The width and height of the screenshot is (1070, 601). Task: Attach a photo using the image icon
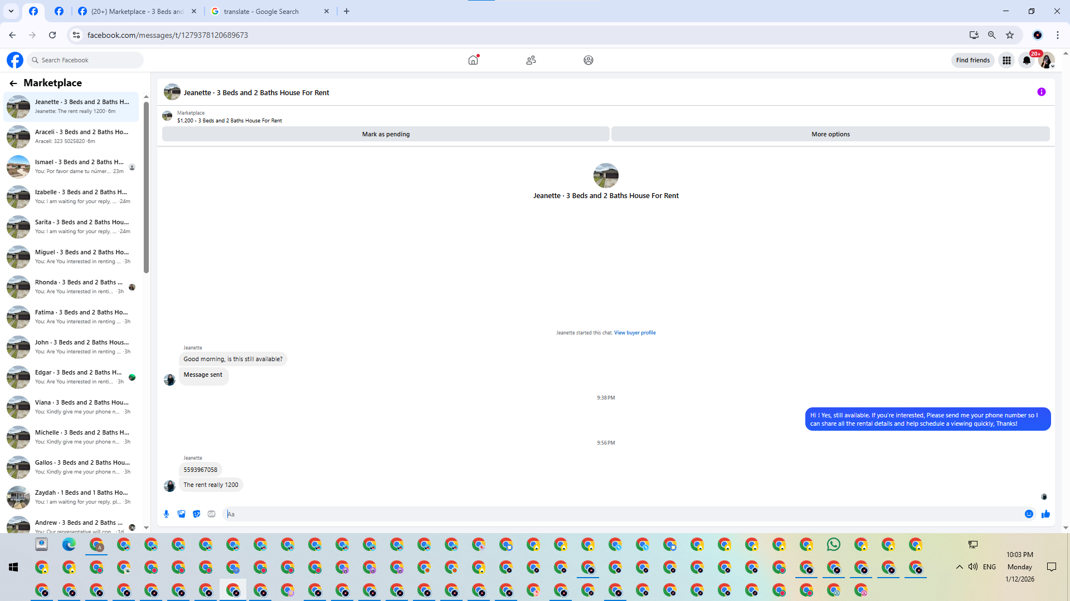click(x=181, y=514)
